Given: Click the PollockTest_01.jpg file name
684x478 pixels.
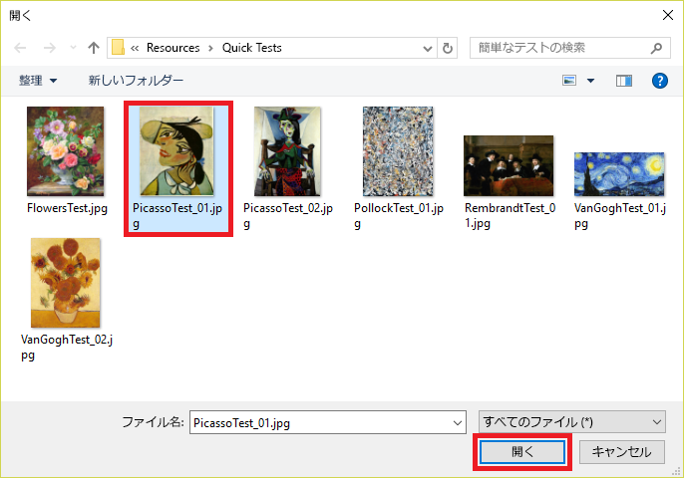Looking at the screenshot, I should point(399,216).
